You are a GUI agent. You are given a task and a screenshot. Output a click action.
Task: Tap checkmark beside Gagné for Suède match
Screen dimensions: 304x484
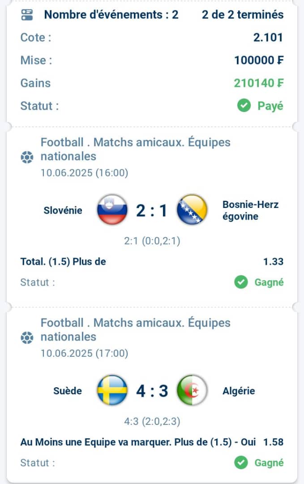(241, 462)
